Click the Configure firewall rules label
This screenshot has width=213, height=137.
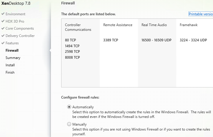[80, 97]
